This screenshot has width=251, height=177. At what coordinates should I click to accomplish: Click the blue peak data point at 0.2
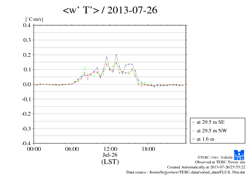coord(116,55)
